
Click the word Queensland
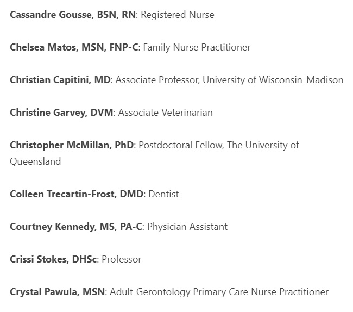click(x=35, y=161)
